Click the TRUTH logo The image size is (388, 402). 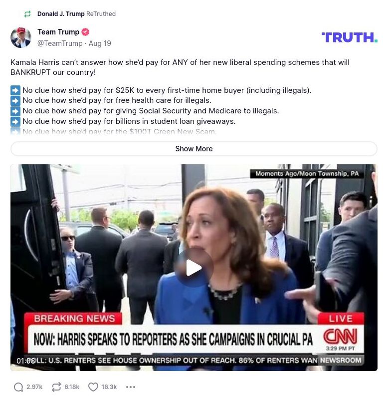349,37
